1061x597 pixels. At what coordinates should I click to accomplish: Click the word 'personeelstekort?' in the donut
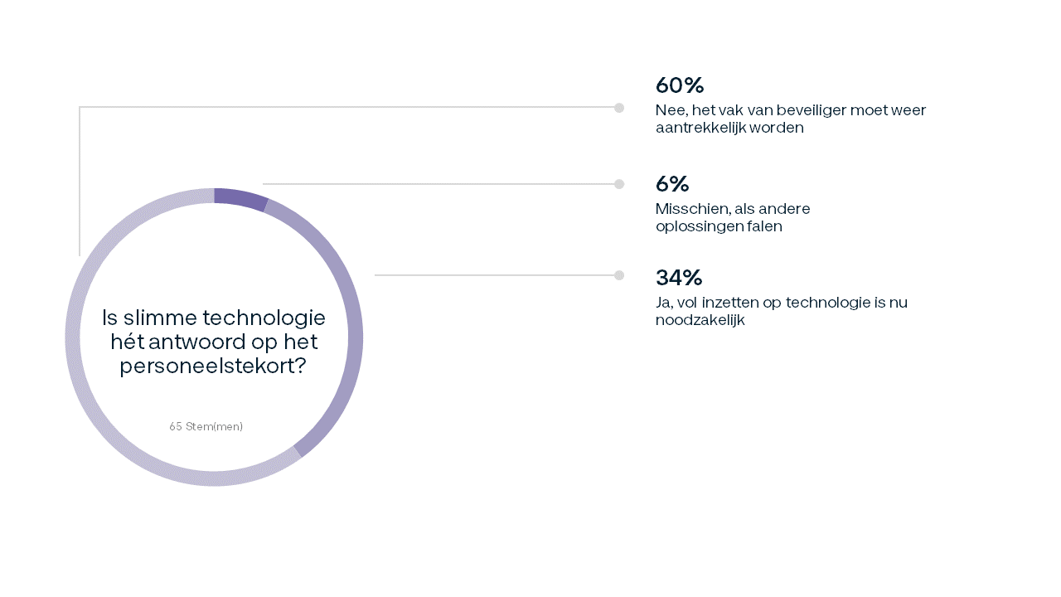point(213,366)
